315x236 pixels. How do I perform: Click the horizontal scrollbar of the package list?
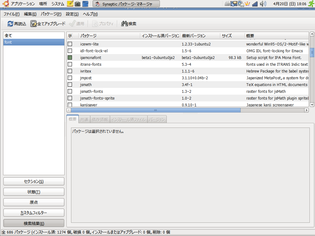156,110
